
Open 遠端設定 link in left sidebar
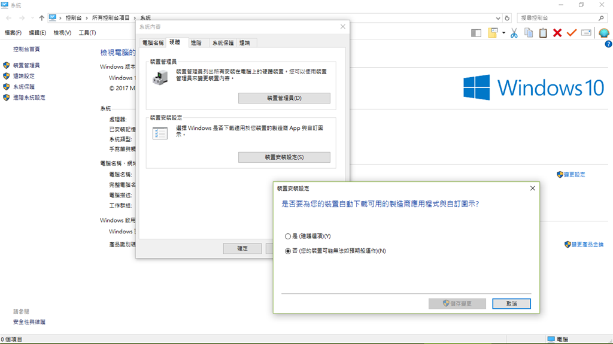(x=24, y=76)
